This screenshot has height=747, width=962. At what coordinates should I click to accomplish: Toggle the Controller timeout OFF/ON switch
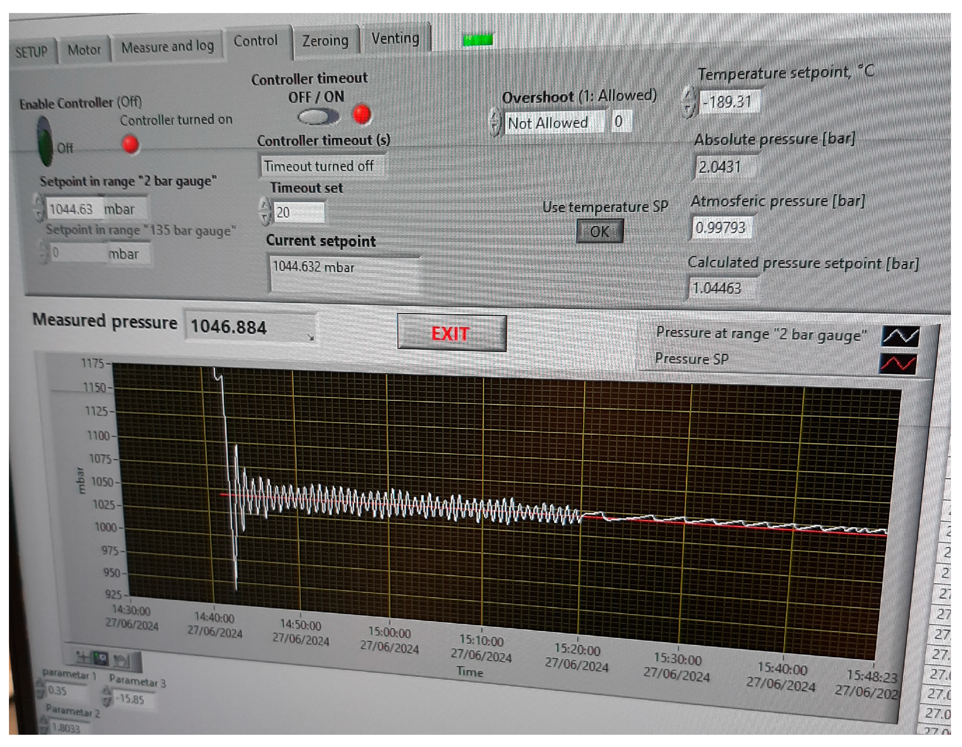(318, 117)
